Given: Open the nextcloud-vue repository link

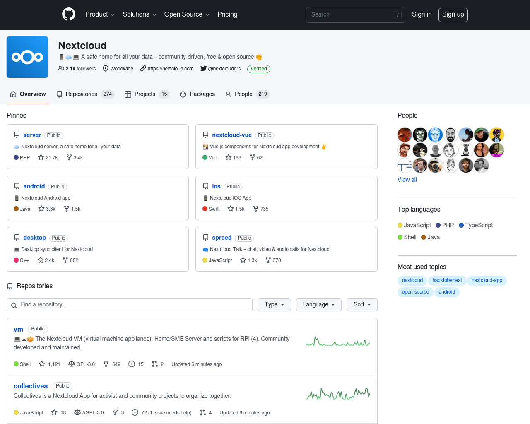Looking at the screenshot, I should [232, 135].
